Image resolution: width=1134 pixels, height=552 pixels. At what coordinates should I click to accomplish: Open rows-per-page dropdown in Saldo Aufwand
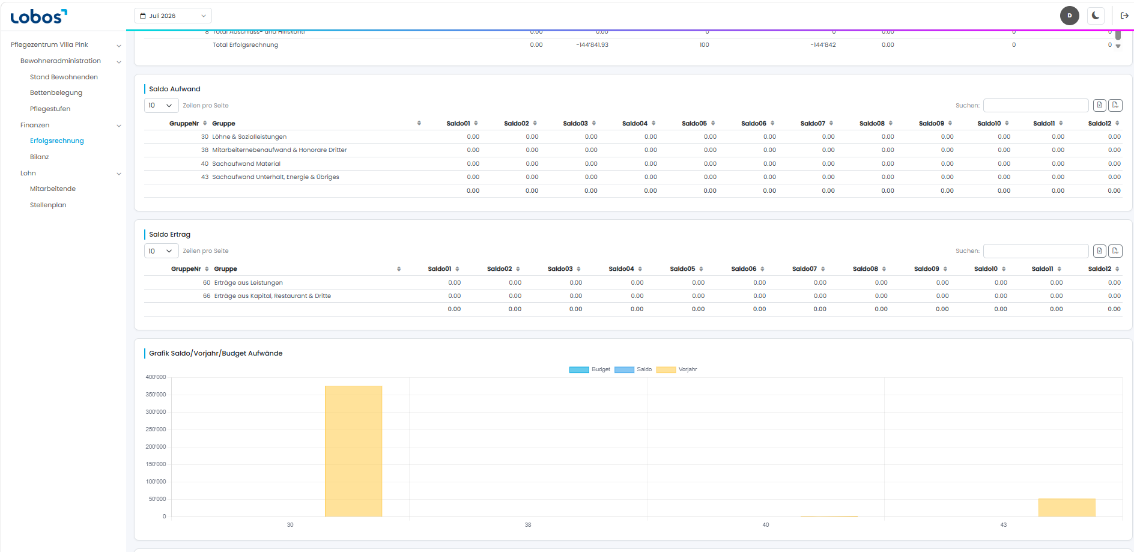point(161,106)
